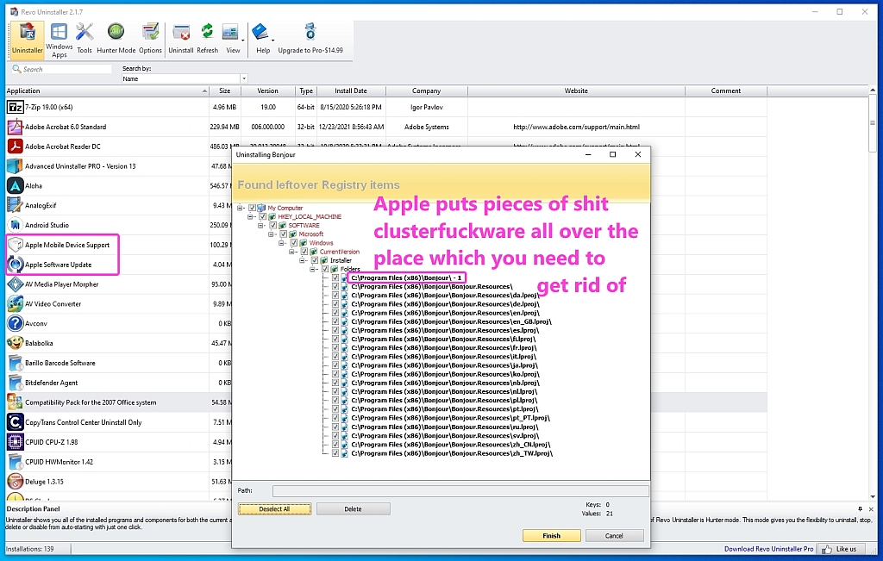Open the View toolbar menu

point(233,39)
